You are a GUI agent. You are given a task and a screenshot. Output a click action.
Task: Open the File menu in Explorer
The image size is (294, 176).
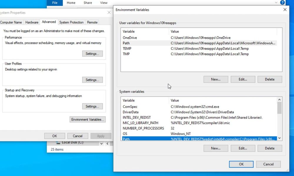(55, 3)
